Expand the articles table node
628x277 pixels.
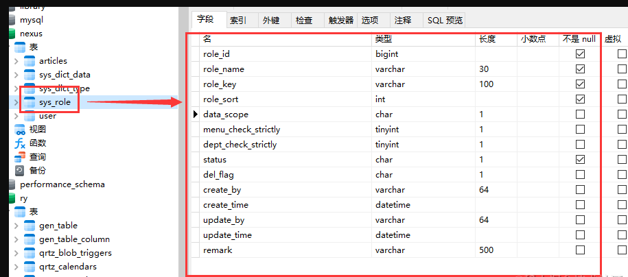(x=16, y=61)
